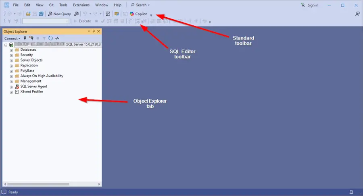This screenshot has height=196, width=363.
Task: Open the Edit menu
Action: click(x=27, y=5)
